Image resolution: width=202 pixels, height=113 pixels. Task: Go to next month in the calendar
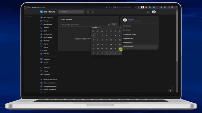[120, 27]
